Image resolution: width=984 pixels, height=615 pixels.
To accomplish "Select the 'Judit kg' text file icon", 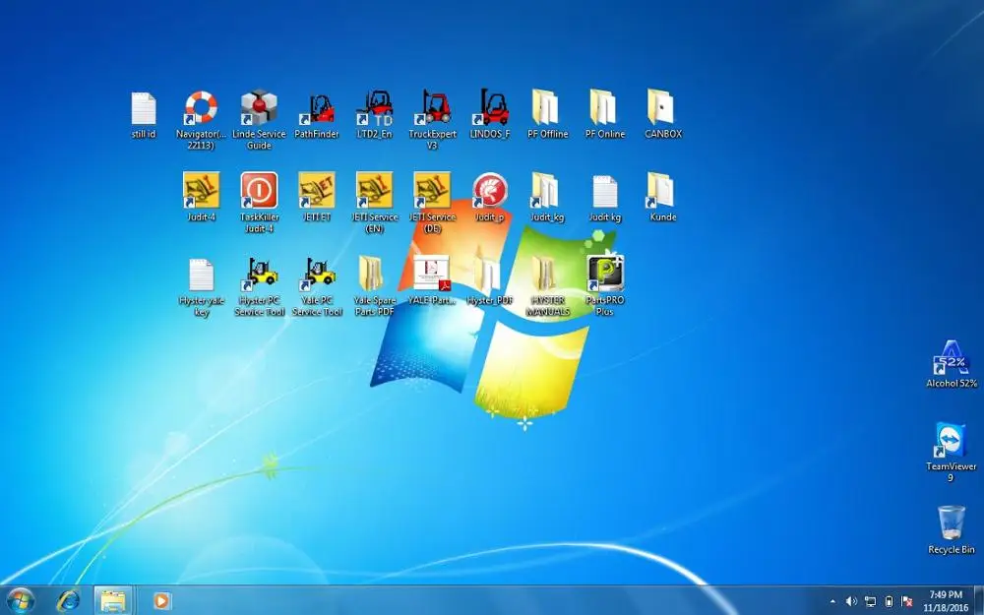I will click(605, 192).
